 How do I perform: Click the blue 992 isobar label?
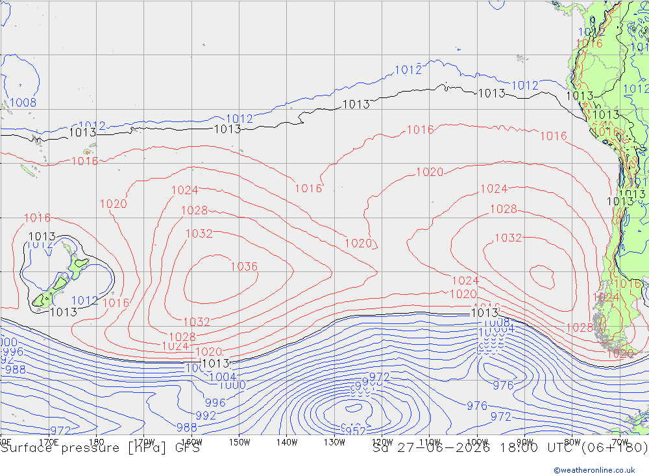click(206, 415)
